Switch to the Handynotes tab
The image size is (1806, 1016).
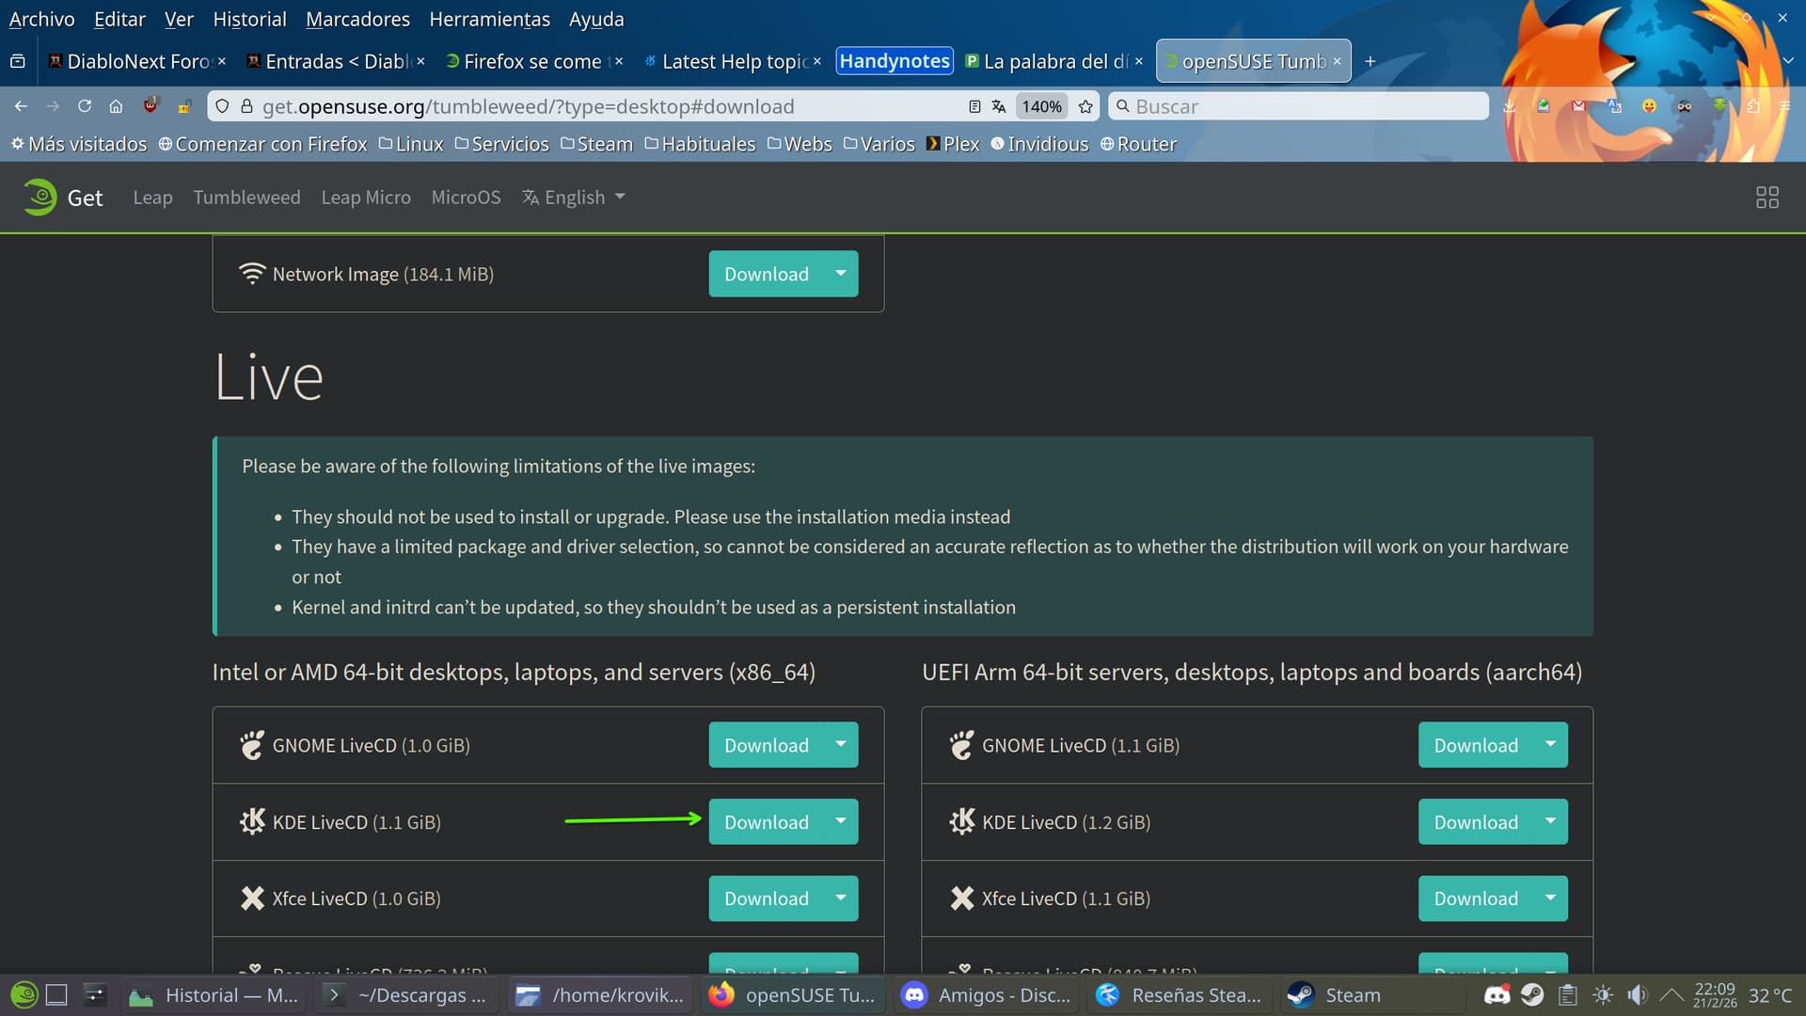(x=894, y=61)
